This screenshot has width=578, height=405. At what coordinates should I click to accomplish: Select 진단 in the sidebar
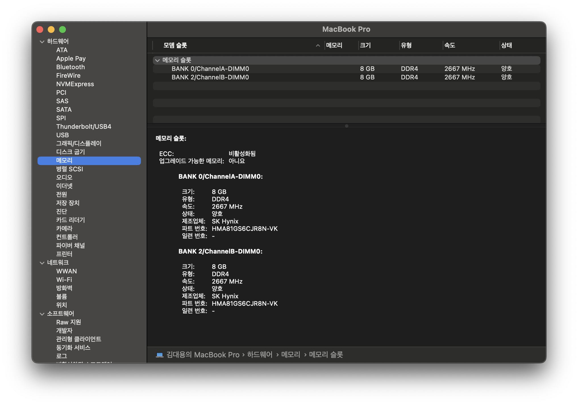[62, 212]
